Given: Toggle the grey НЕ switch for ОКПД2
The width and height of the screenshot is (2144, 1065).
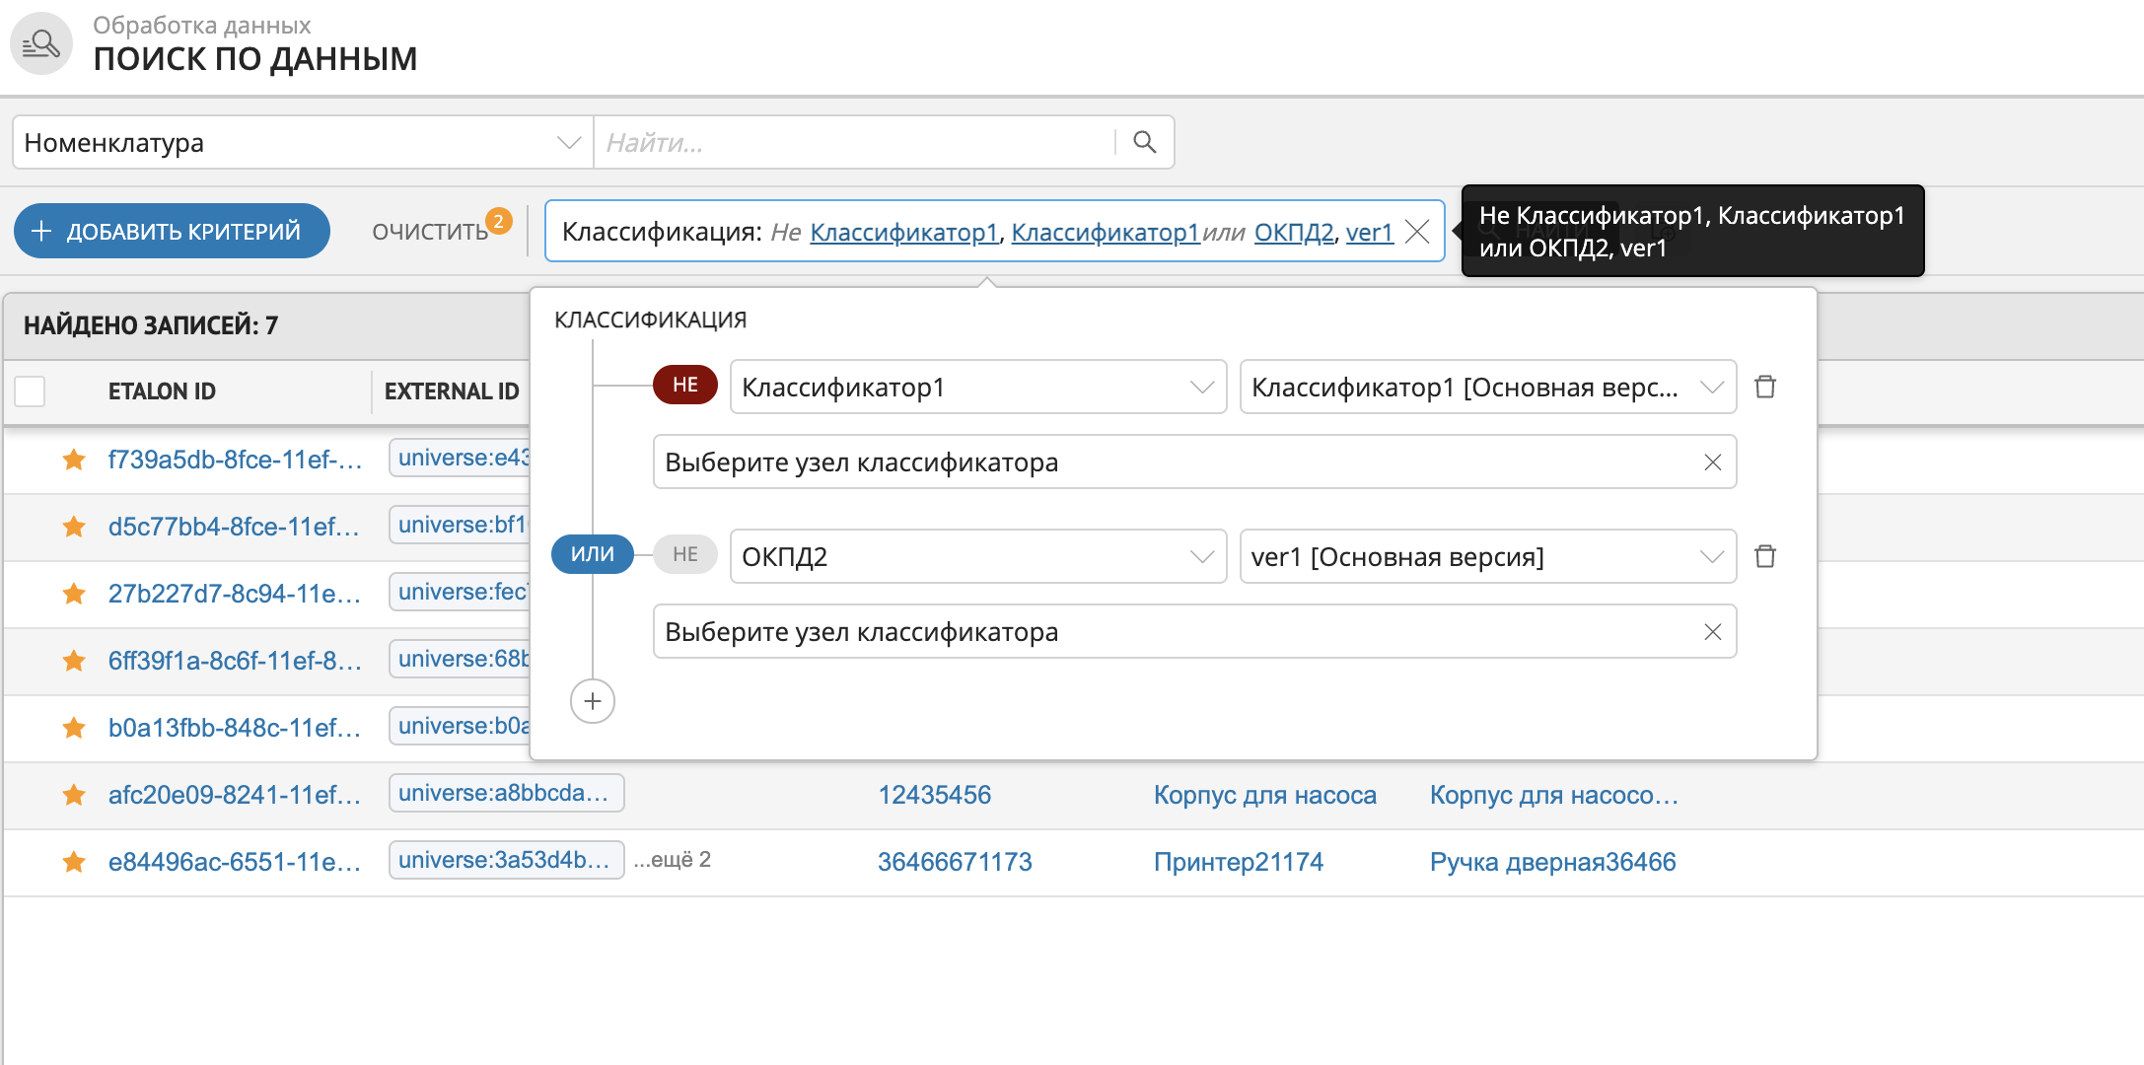Looking at the screenshot, I should 684,554.
